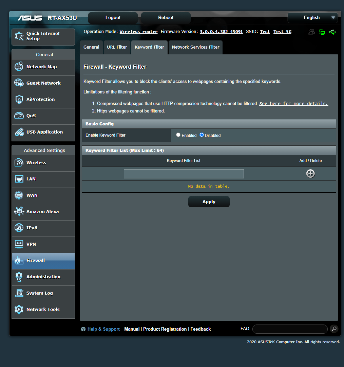Switch to the URL Filter tab
Screen dimensions: 344x367
[117, 47]
